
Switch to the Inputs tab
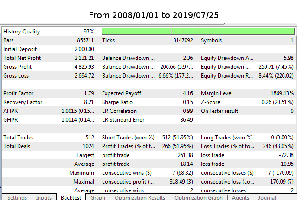[x=44, y=198]
